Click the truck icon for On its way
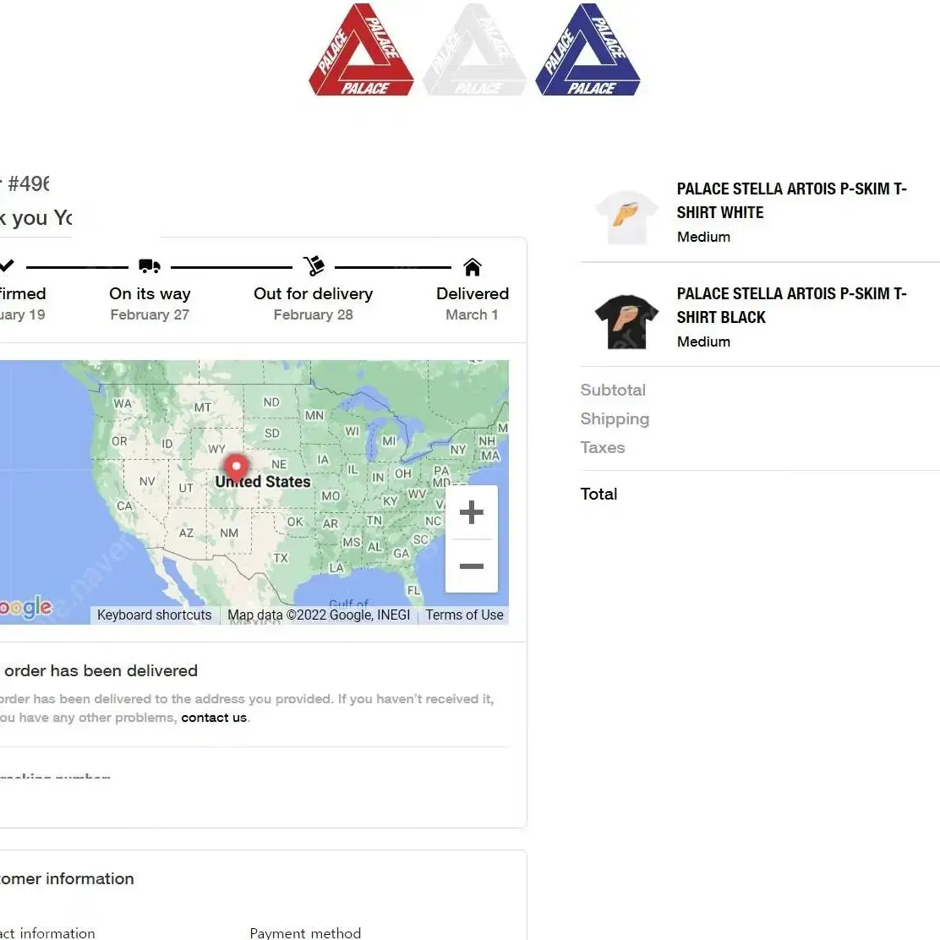This screenshot has width=940, height=940. pos(150,265)
